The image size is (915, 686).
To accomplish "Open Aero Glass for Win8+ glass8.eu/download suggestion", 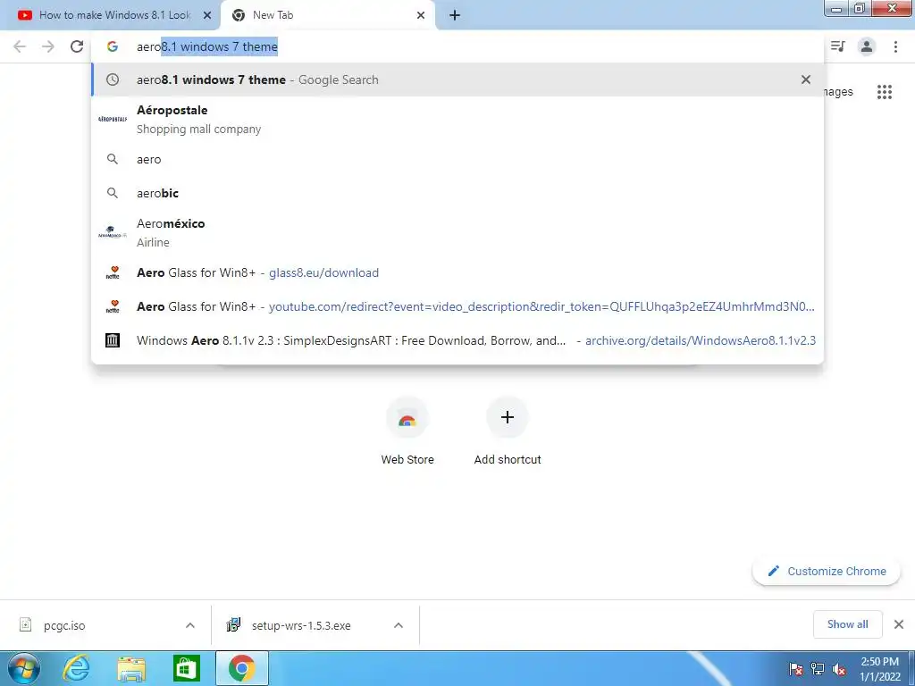I will [x=457, y=272].
